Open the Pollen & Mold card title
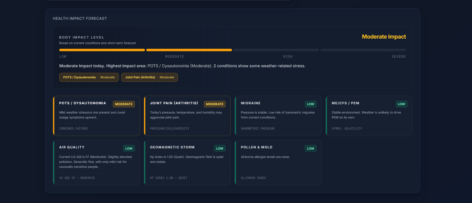The width and height of the screenshot is (472, 203). pos(257,147)
